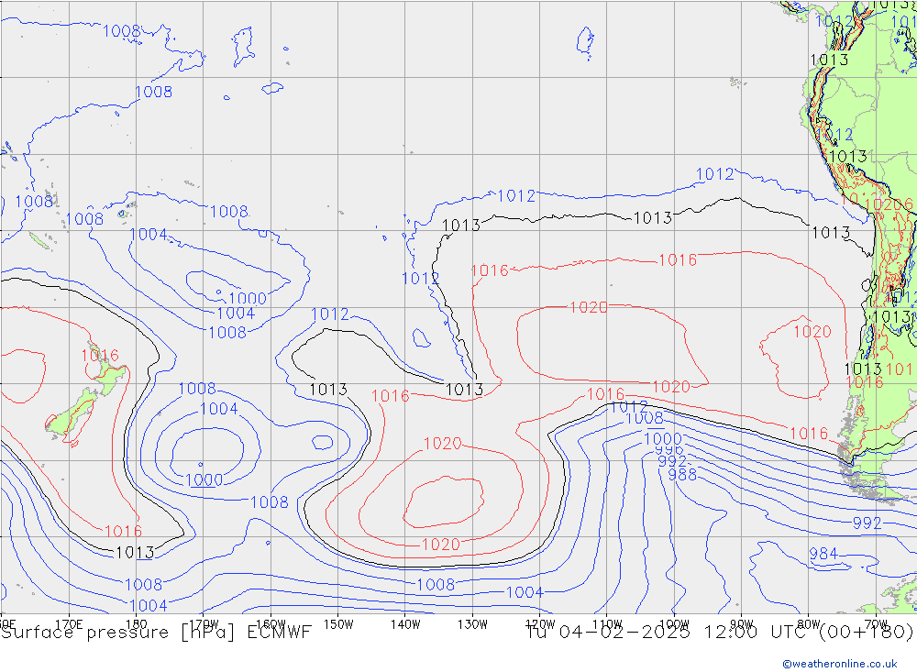Click the 140W longitude label

click(x=404, y=623)
